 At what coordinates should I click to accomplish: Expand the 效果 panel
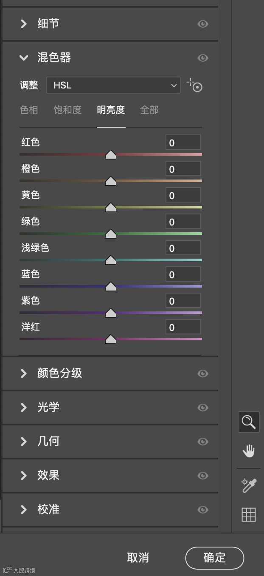pos(24,476)
